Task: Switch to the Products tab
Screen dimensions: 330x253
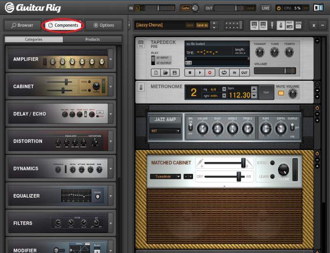Action: click(92, 40)
